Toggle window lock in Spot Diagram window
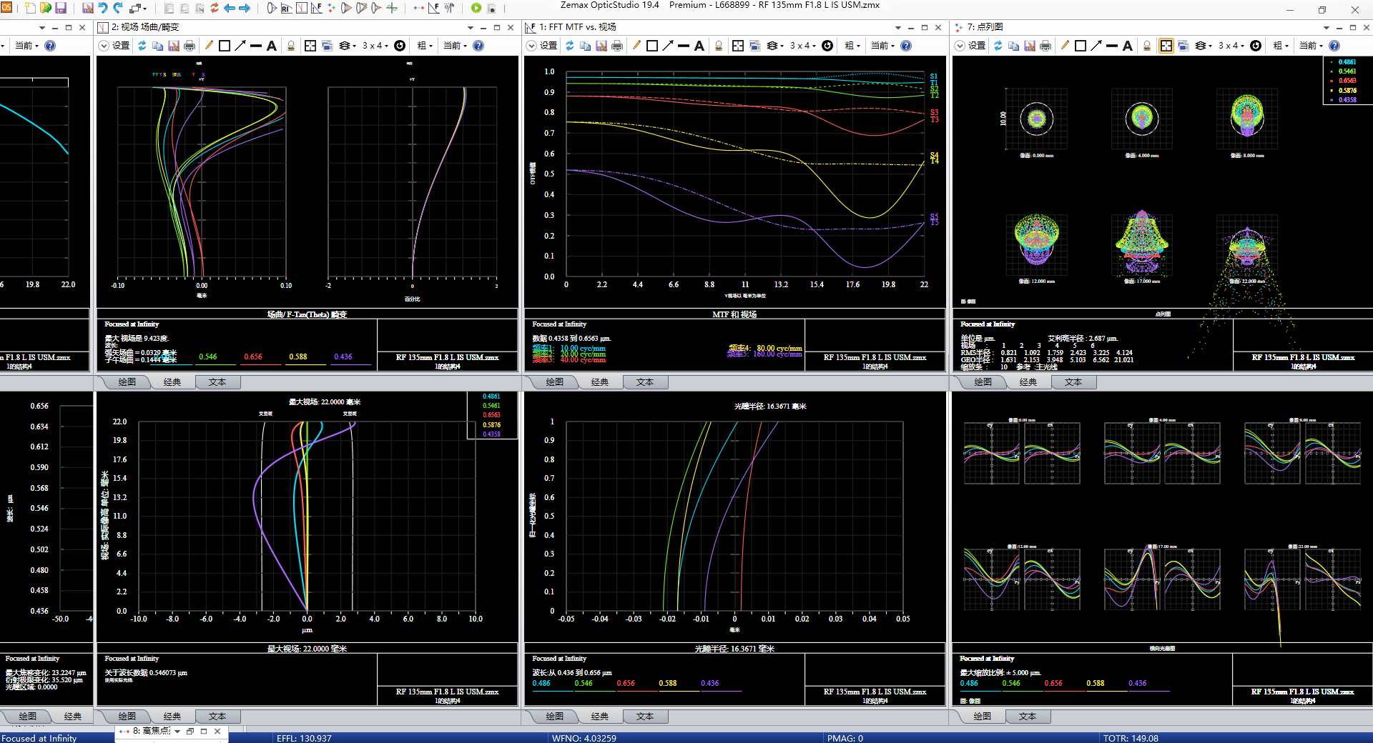The image size is (1373, 743). click(1147, 46)
